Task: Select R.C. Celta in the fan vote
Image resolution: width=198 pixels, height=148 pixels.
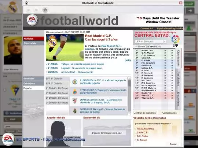Action: 135,136
